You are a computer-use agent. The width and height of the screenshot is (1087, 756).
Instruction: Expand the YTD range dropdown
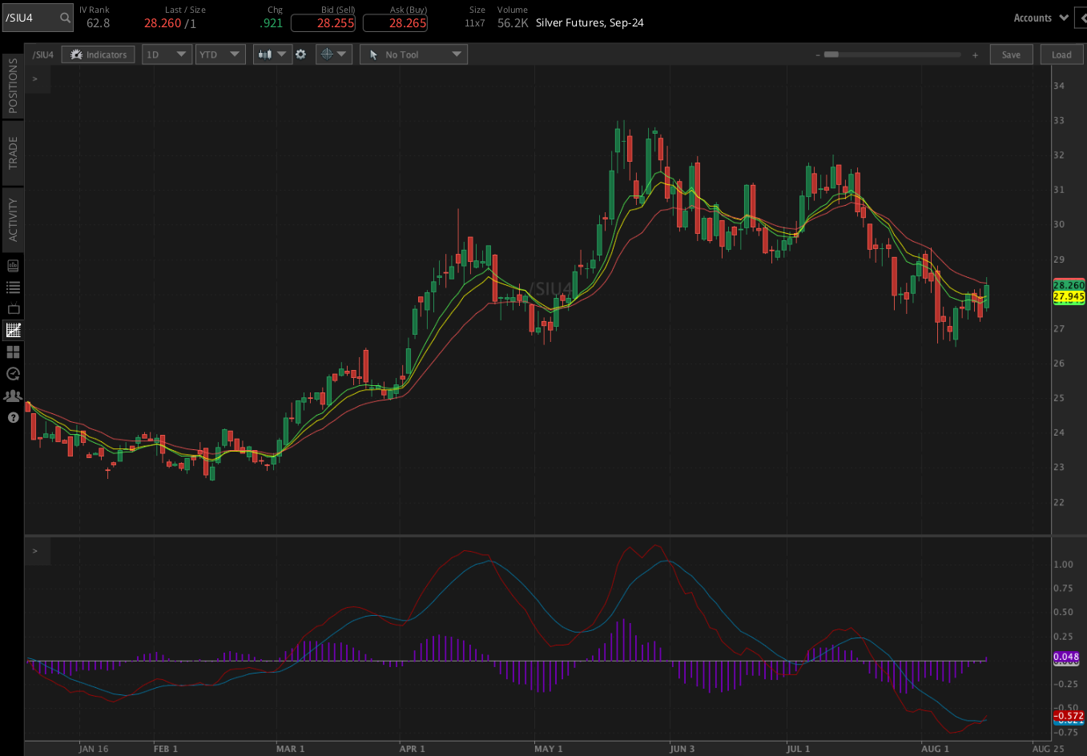220,54
